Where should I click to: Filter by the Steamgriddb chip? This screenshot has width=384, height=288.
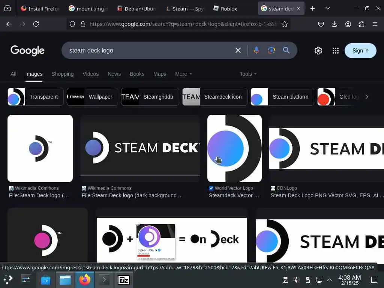coord(150,97)
